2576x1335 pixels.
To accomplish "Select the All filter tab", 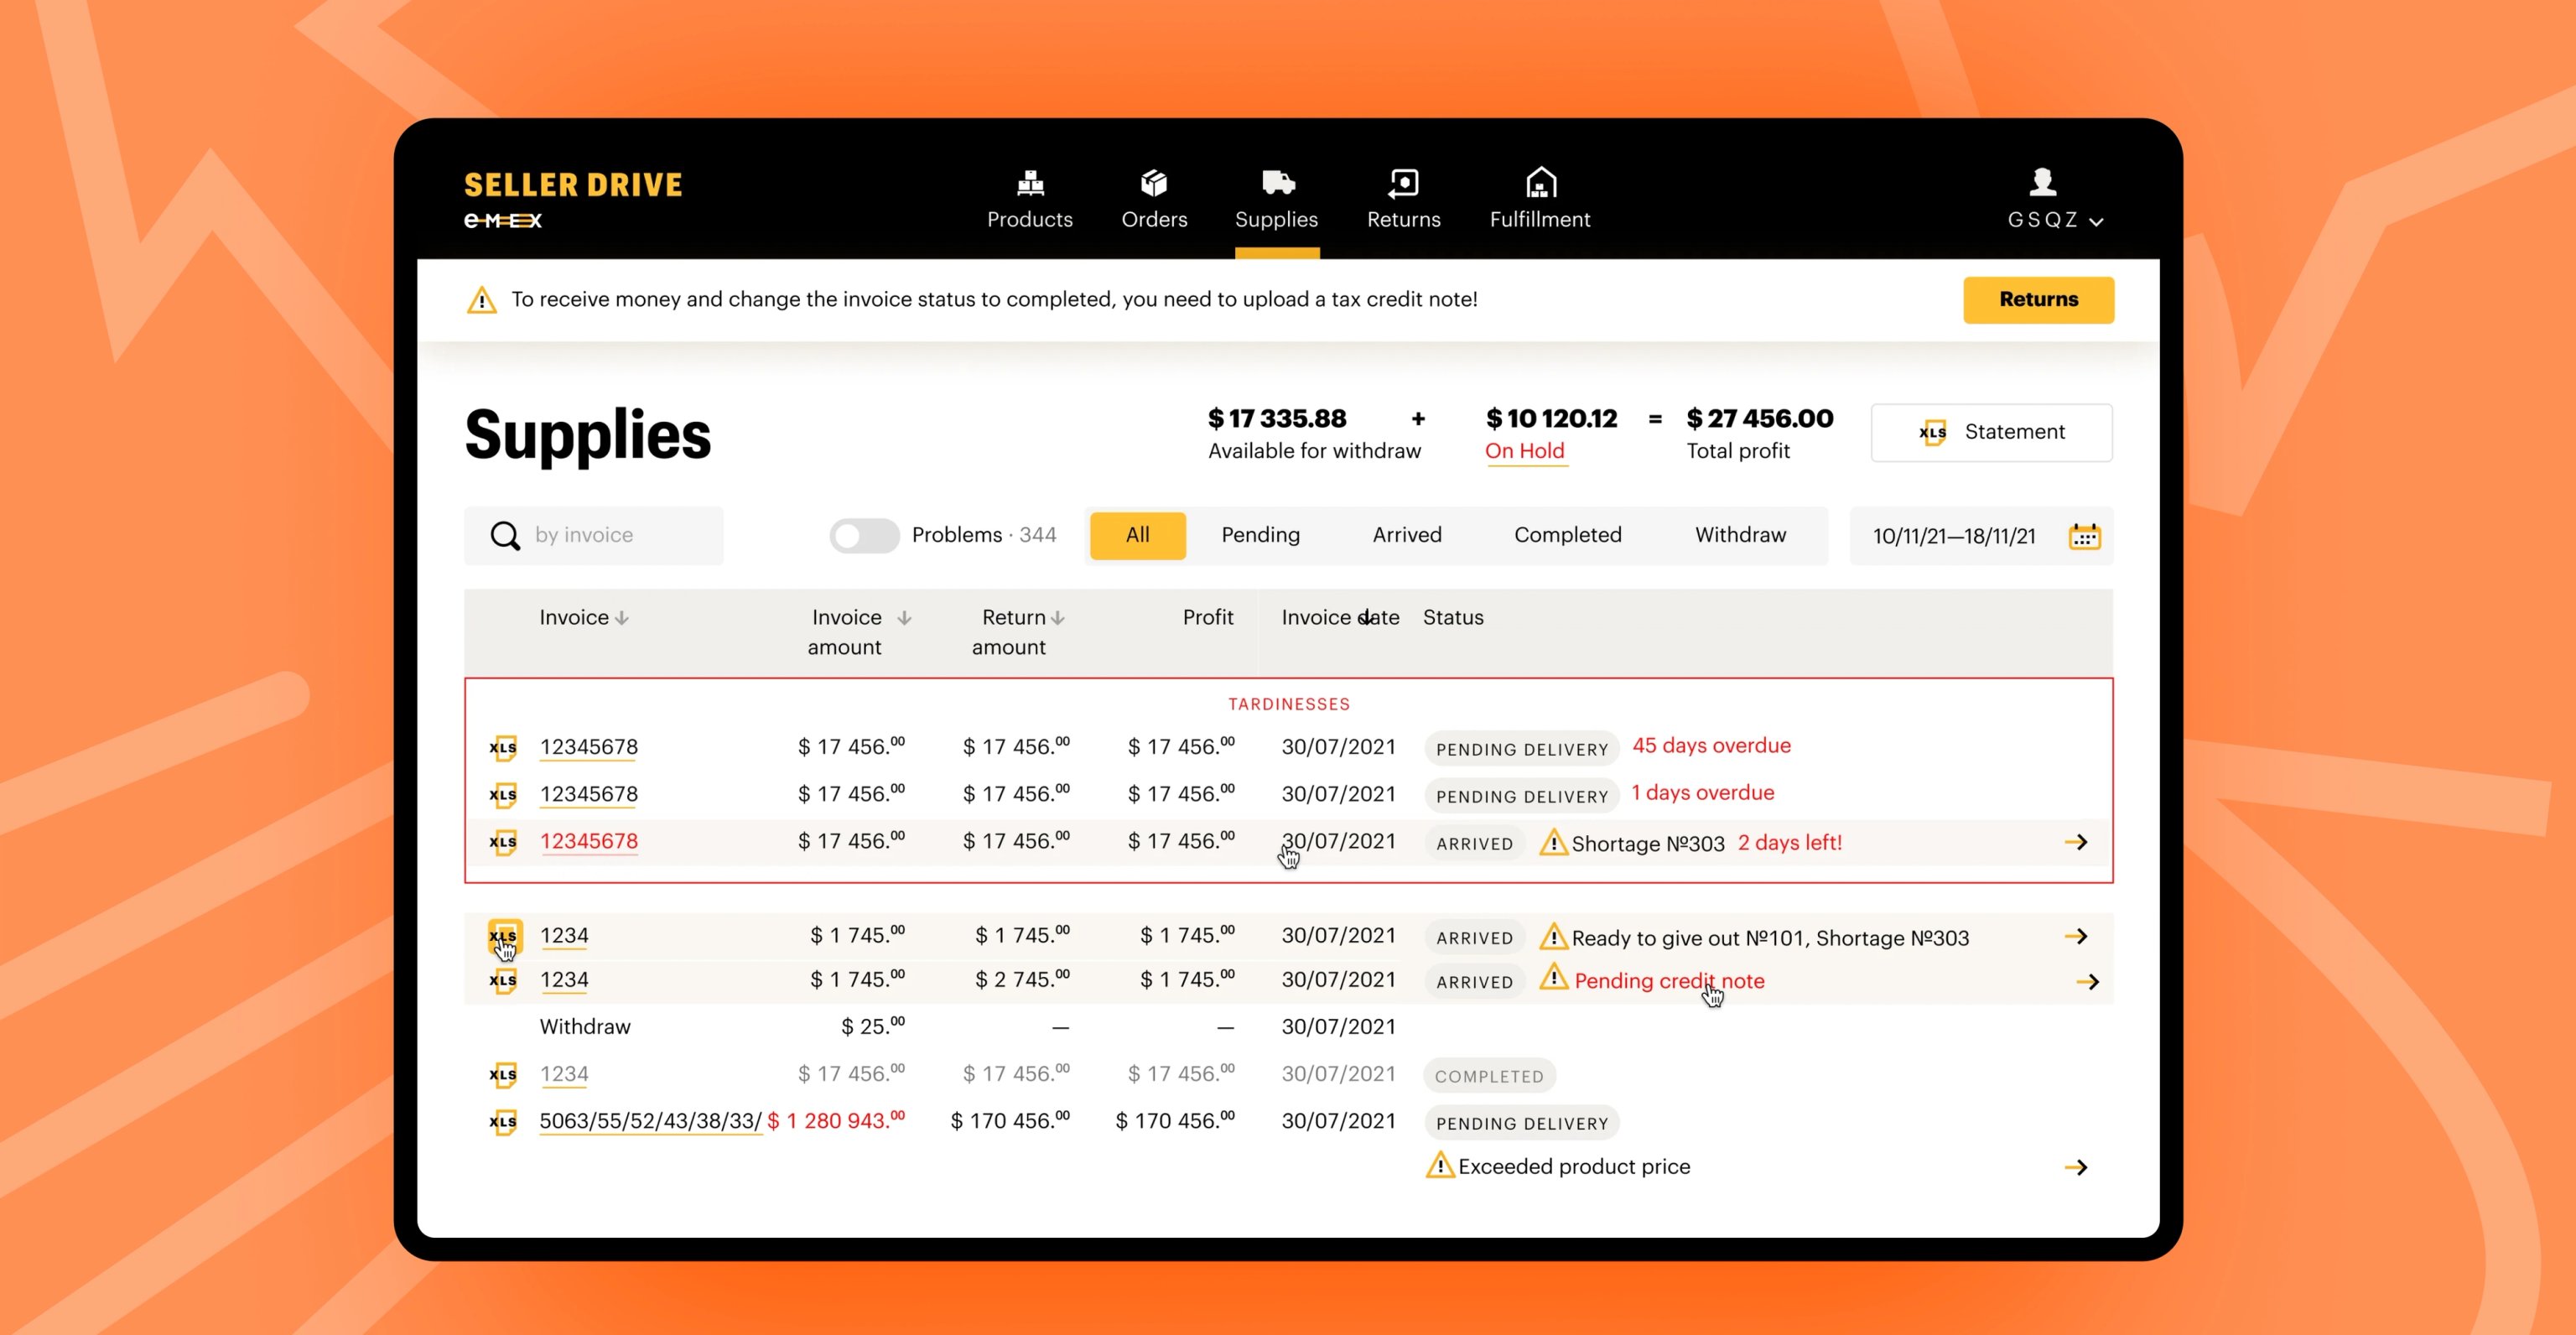I will click(1137, 535).
